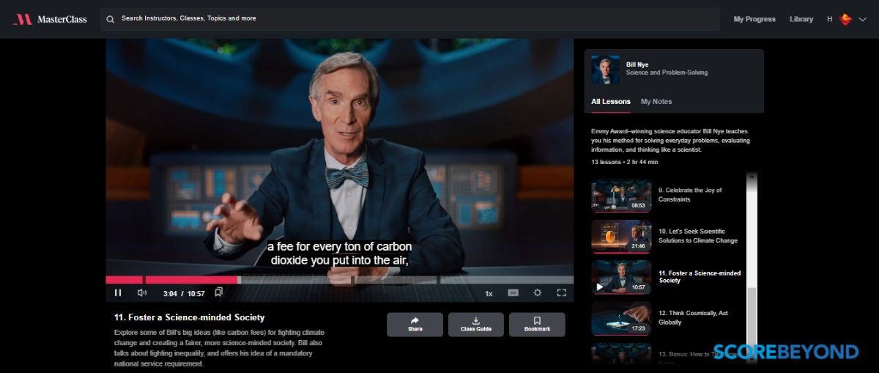Click the search magnifier icon
879x373 pixels.
(x=111, y=19)
